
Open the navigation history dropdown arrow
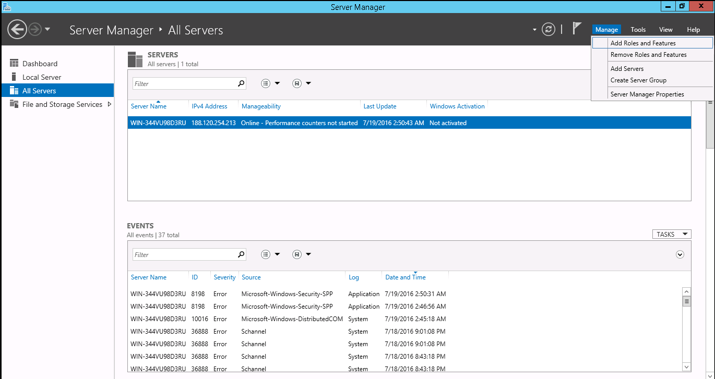(x=47, y=29)
